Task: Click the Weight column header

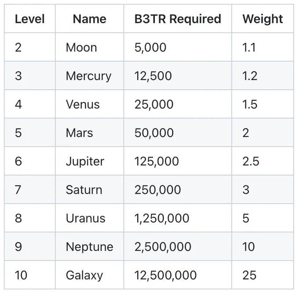Action: tap(263, 19)
